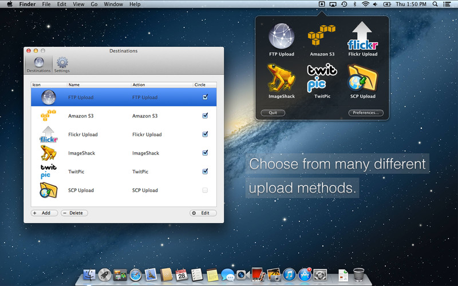The width and height of the screenshot is (458, 286).
Task: Select the Amazon S3 name cell
Action: [81, 116]
